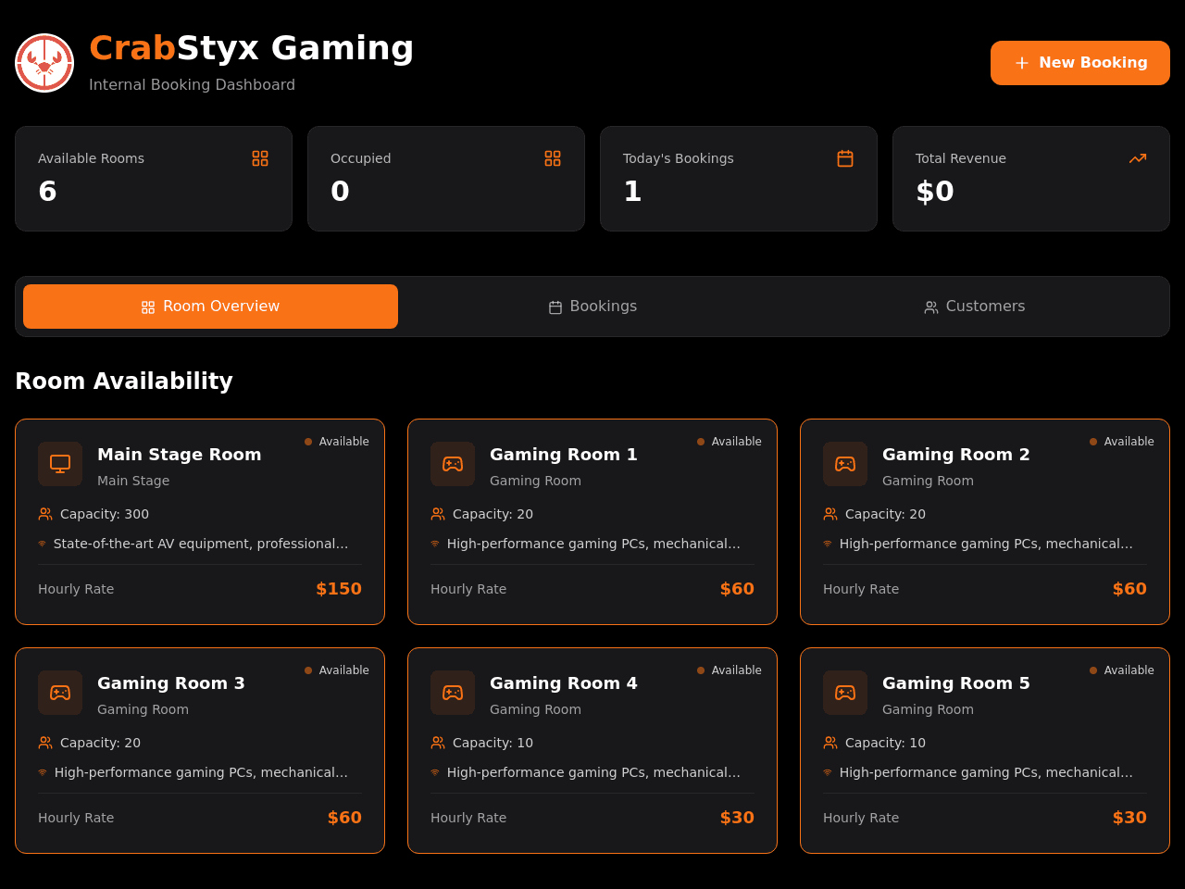This screenshot has width=1185, height=889.
Task: Click the CrabStyx Gaming title
Action: (252, 48)
